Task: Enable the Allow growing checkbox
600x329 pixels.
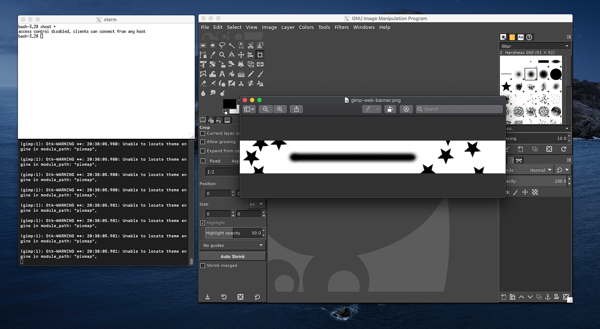Action: (x=203, y=142)
